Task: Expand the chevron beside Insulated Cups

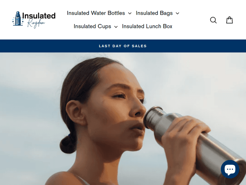Action: [116, 27]
